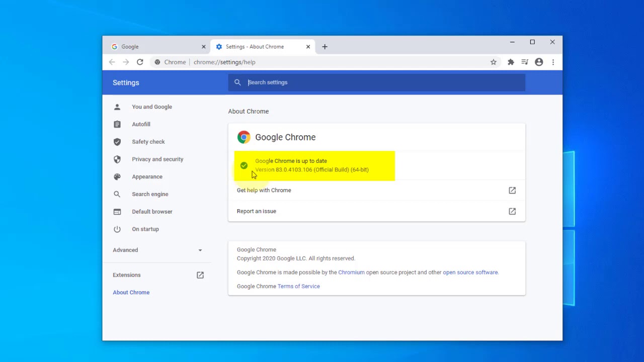The height and width of the screenshot is (362, 644).
Task: Bookmark this page with the star icon
Action: (494, 62)
